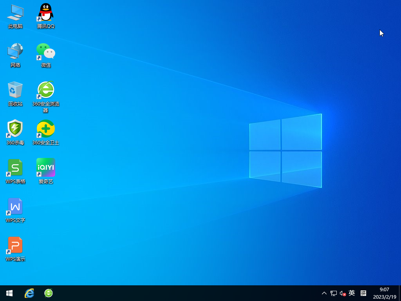Click the Network (网络) desktop icon
401x301 pixels.
click(x=15, y=51)
